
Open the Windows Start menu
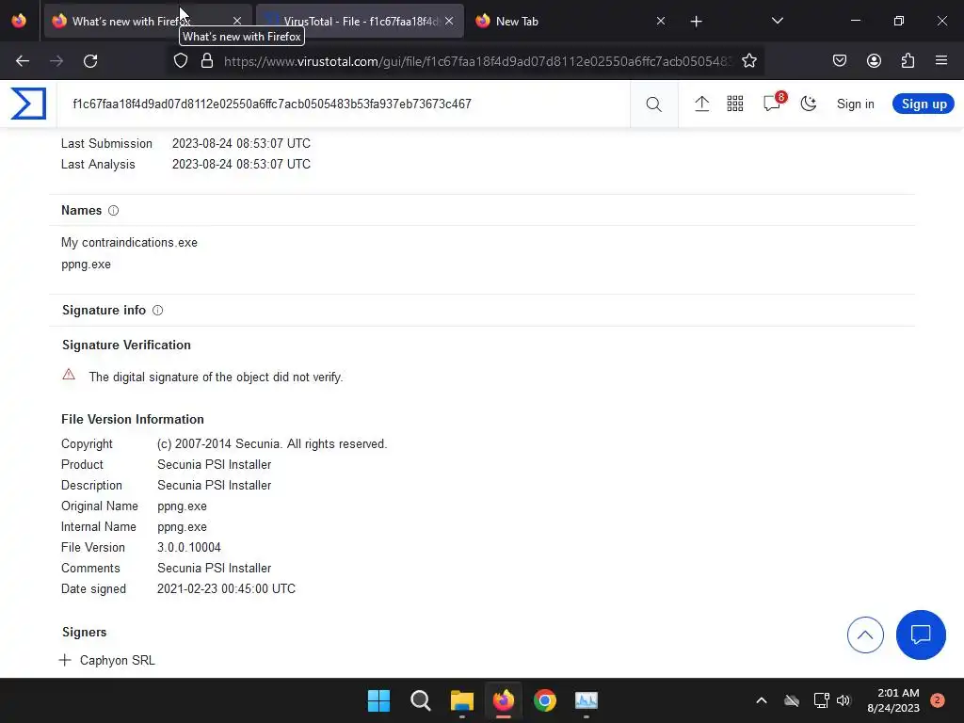(x=378, y=700)
